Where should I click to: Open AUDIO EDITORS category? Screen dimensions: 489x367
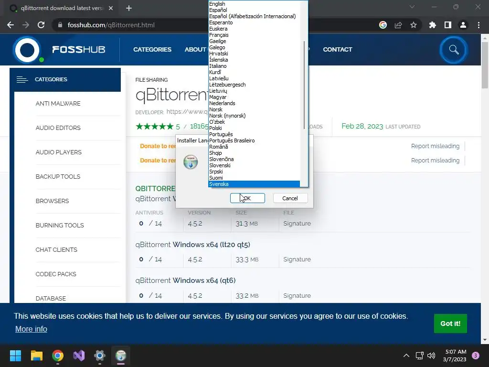click(x=58, y=128)
